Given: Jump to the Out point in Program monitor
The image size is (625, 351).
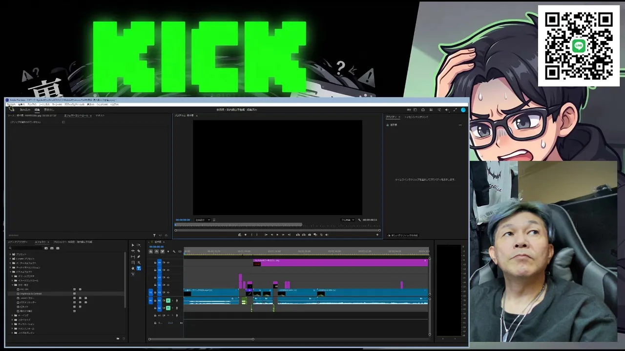Looking at the screenshot, I should coord(289,235).
